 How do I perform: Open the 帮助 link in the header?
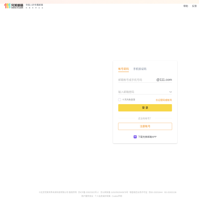[x=185, y=6]
